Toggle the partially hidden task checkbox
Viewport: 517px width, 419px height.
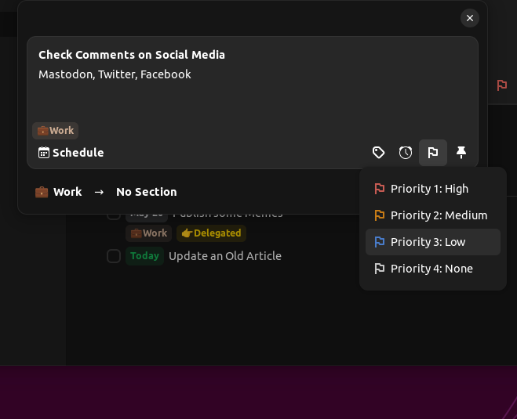coord(114,215)
